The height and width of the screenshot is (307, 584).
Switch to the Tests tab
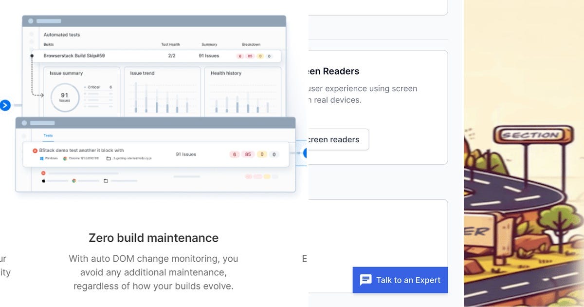48,135
